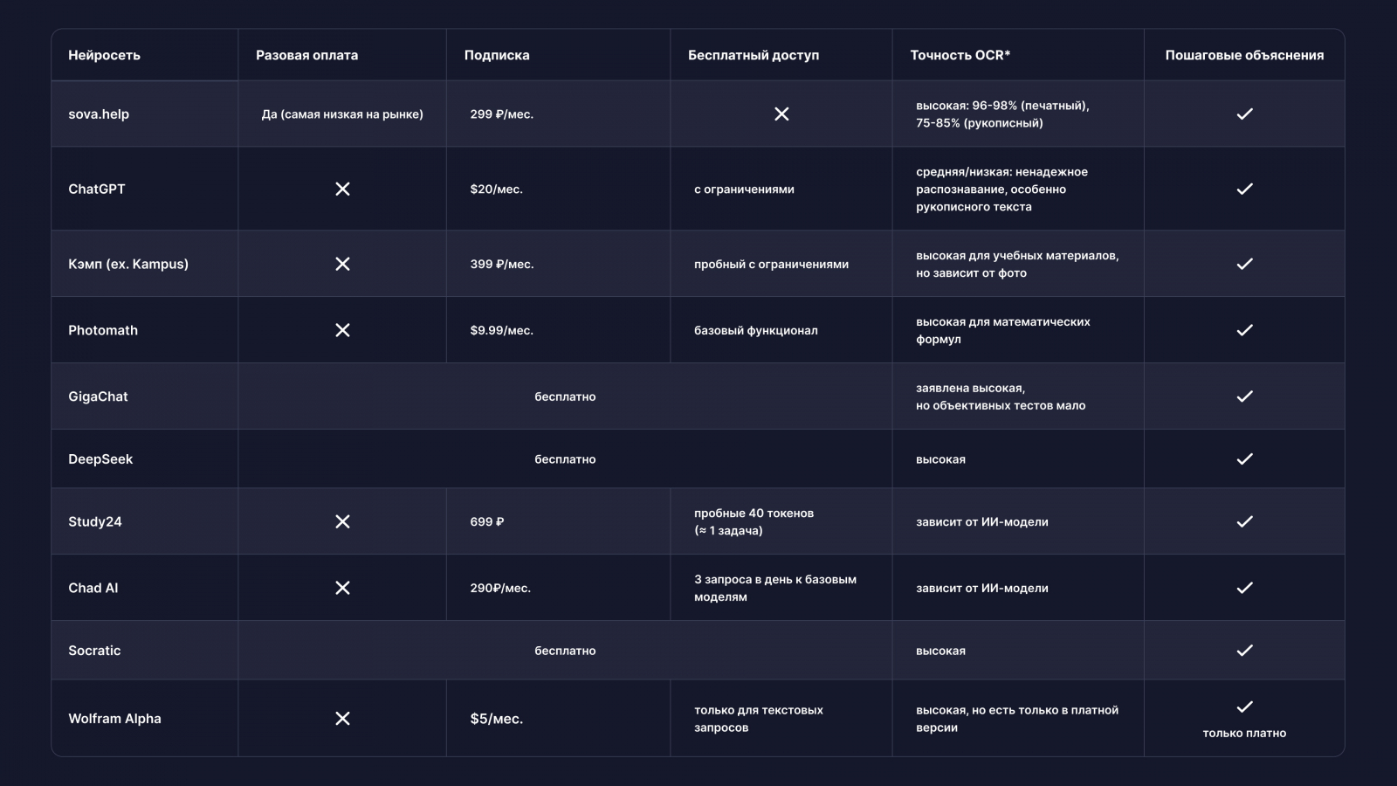Click the $20/мес. ChatGPT subscription price
This screenshot has width=1397, height=786.
[x=496, y=190]
